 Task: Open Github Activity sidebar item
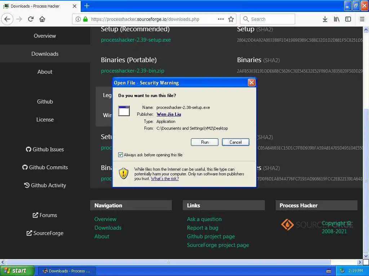pos(45,185)
